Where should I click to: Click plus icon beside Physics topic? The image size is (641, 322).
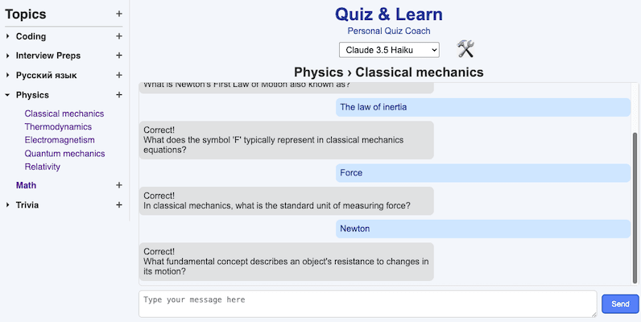tap(119, 95)
